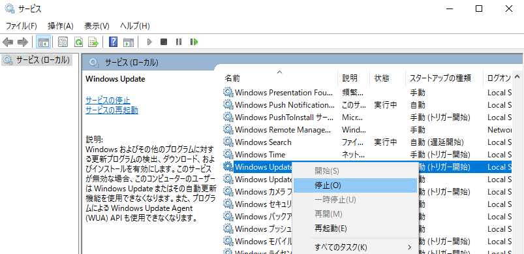524x254 pixels.
Task: Click the green Restart Service icon
Action: (x=194, y=42)
